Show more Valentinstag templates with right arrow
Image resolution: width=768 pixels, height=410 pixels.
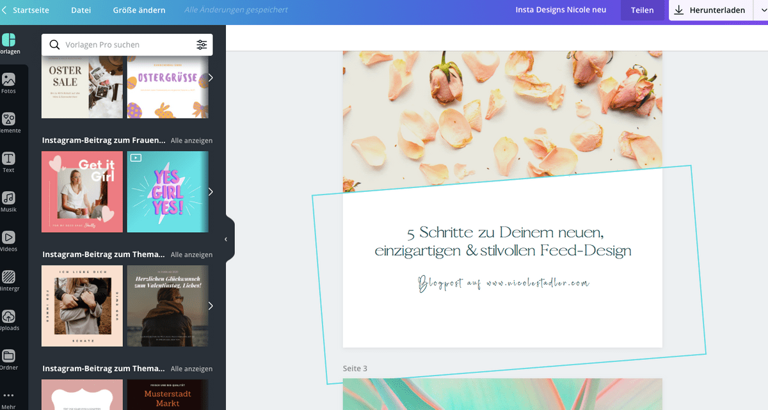click(211, 306)
